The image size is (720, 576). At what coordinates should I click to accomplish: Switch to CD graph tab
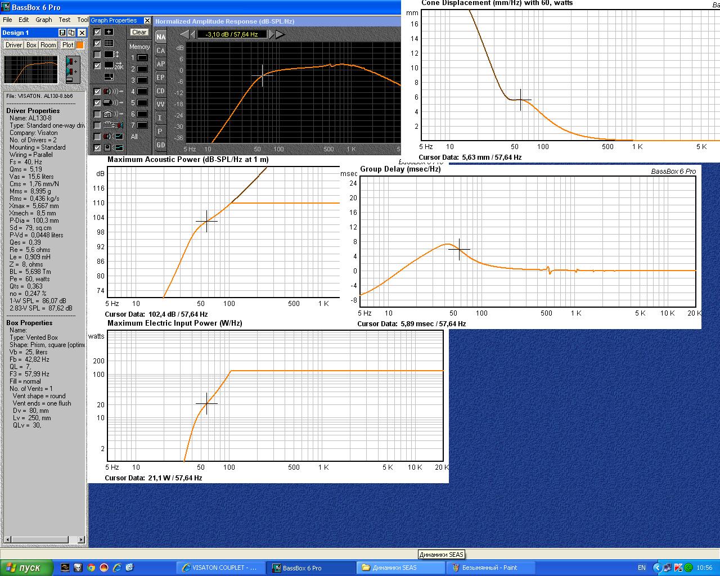[x=161, y=91]
